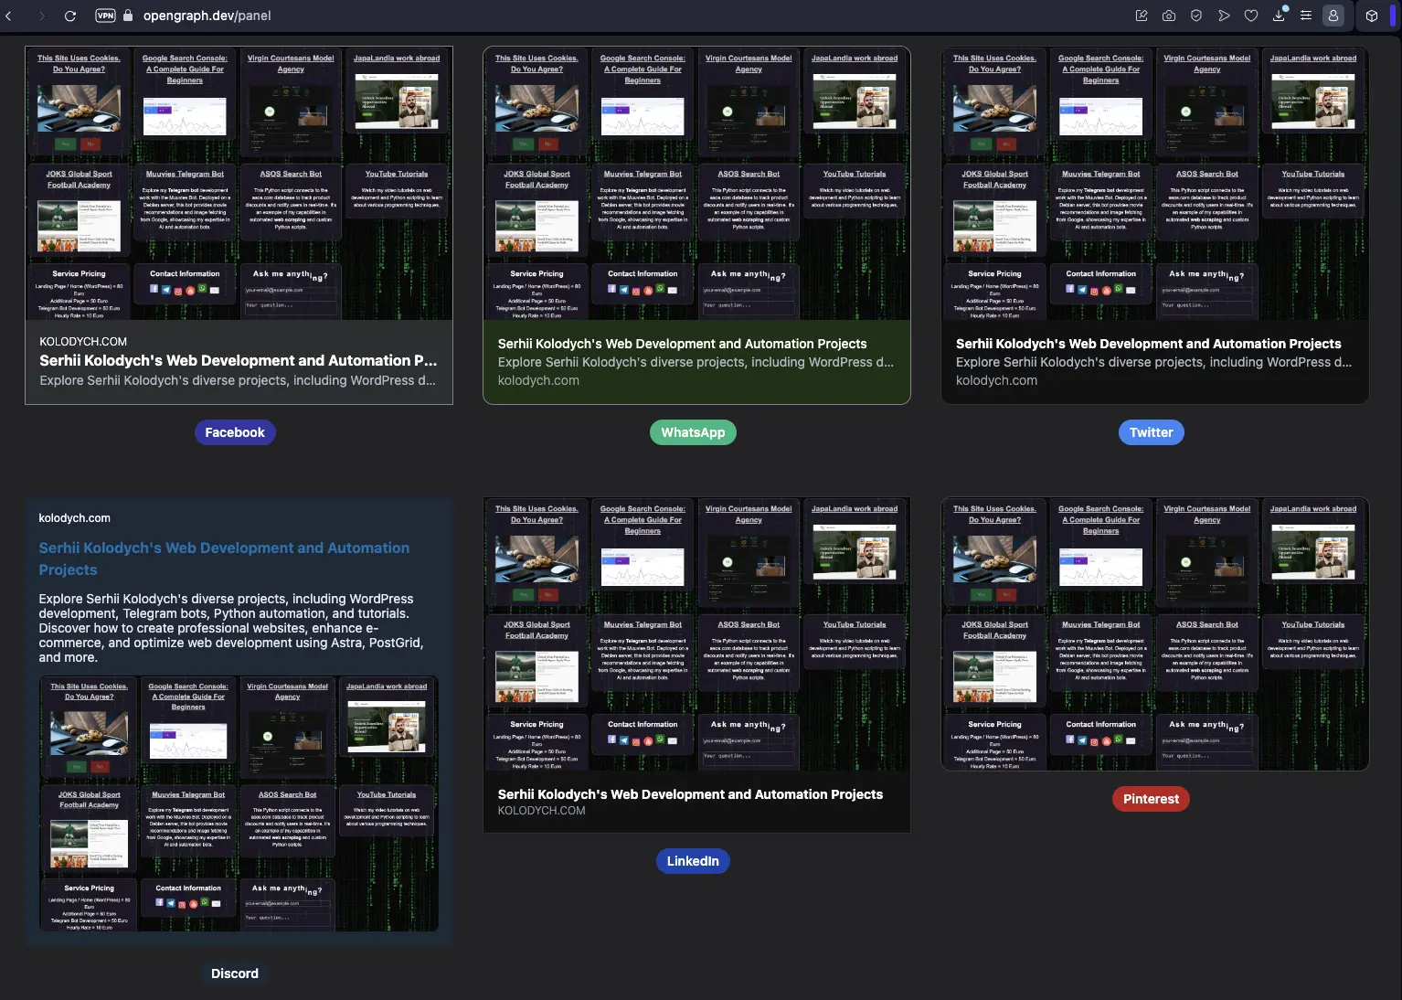
Task: Click the LinkedIn pill button
Action: (x=693, y=860)
